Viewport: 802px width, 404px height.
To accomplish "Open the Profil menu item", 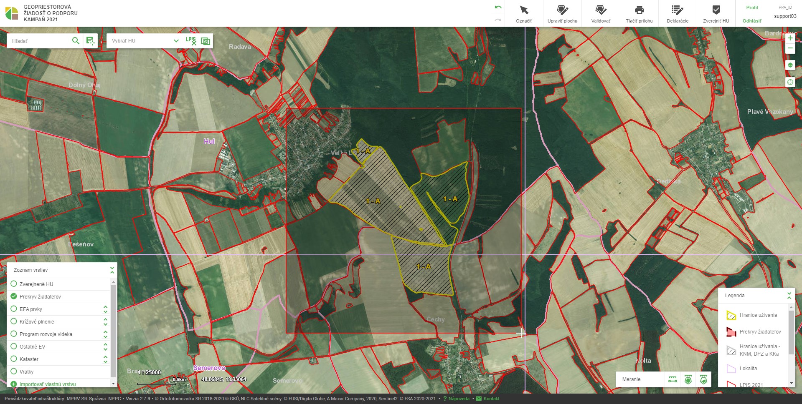I will [752, 8].
